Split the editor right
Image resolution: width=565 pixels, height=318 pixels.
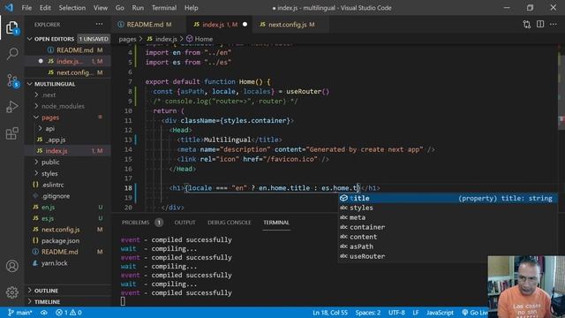[540, 24]
